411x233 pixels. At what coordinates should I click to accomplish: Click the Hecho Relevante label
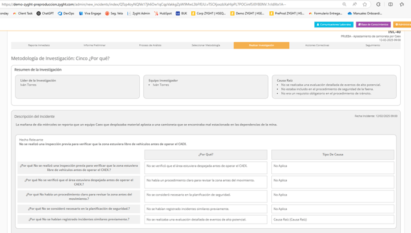click(31, 140)
